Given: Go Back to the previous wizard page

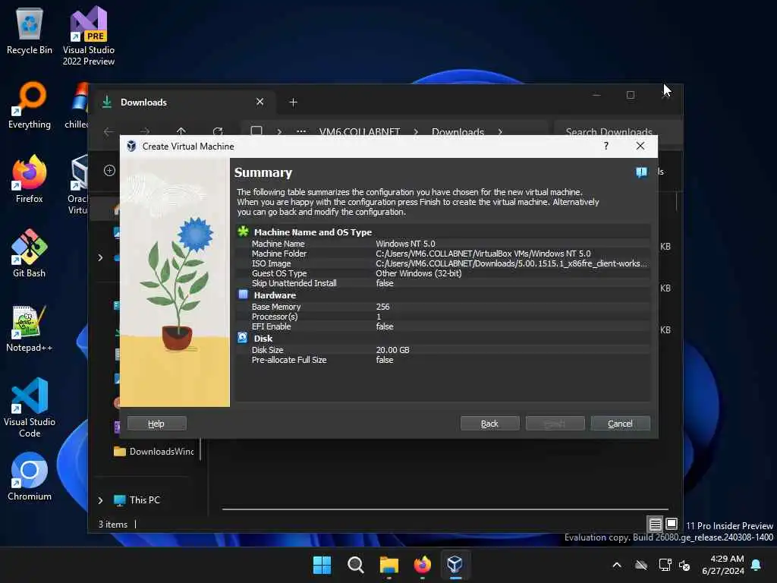Looking at the screenshot, I should [489, 424].
